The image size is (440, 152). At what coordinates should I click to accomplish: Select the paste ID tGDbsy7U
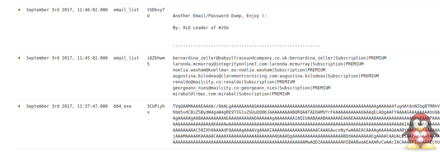point(156,13)
